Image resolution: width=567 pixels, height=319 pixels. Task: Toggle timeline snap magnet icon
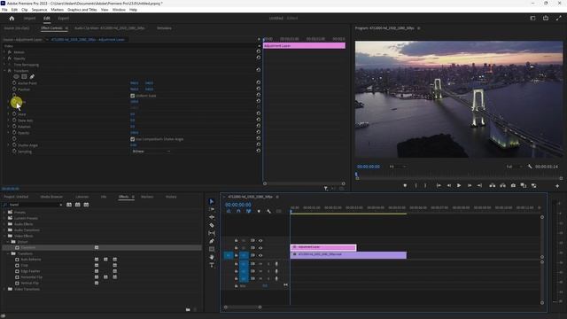[238, 211]
